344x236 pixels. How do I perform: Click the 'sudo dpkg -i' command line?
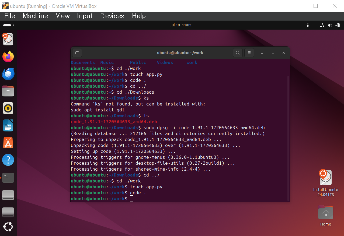point(204,128)
